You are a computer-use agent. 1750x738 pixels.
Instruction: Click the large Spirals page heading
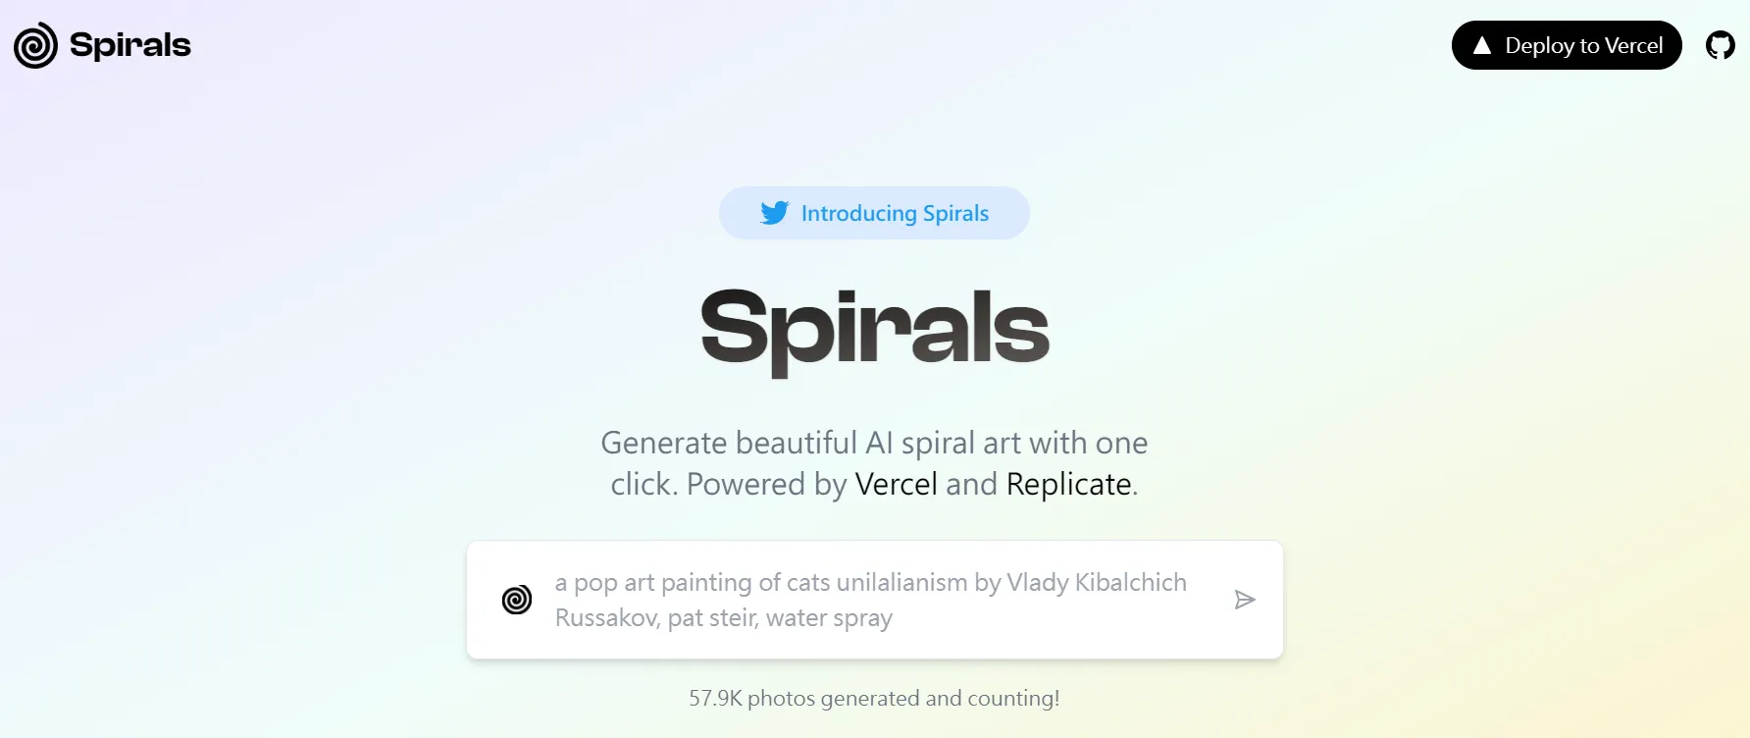[x=874, y=331]
